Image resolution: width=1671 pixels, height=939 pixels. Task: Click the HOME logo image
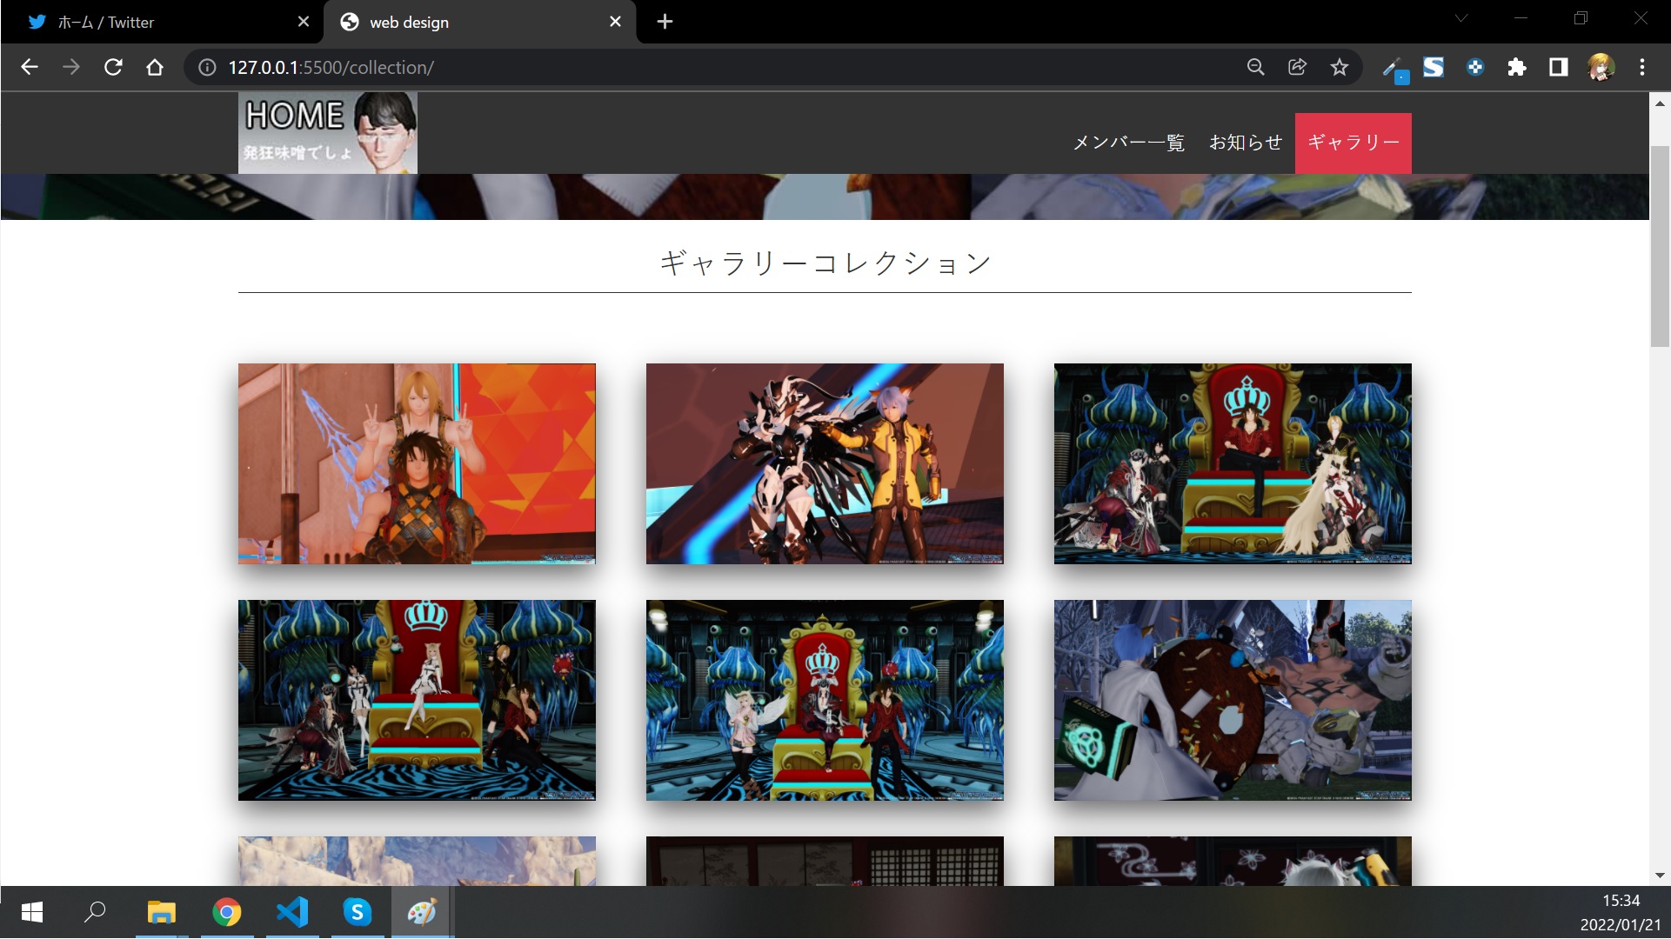pyautogui.click(x=328, y=133)
